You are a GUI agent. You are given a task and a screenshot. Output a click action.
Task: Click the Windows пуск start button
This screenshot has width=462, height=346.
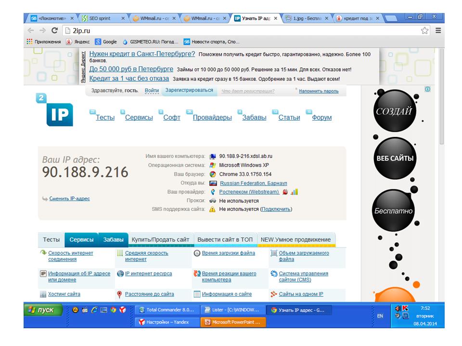coord(43,310)
